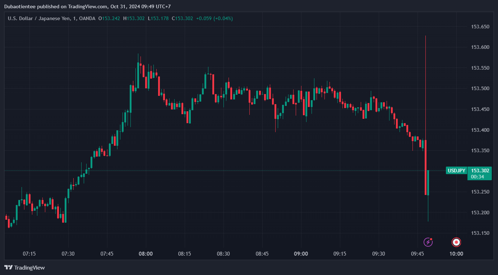The height and width of the screenshot is (275, 498).
Task: Click the close value C153.302
Action: [x=182, y=18]
